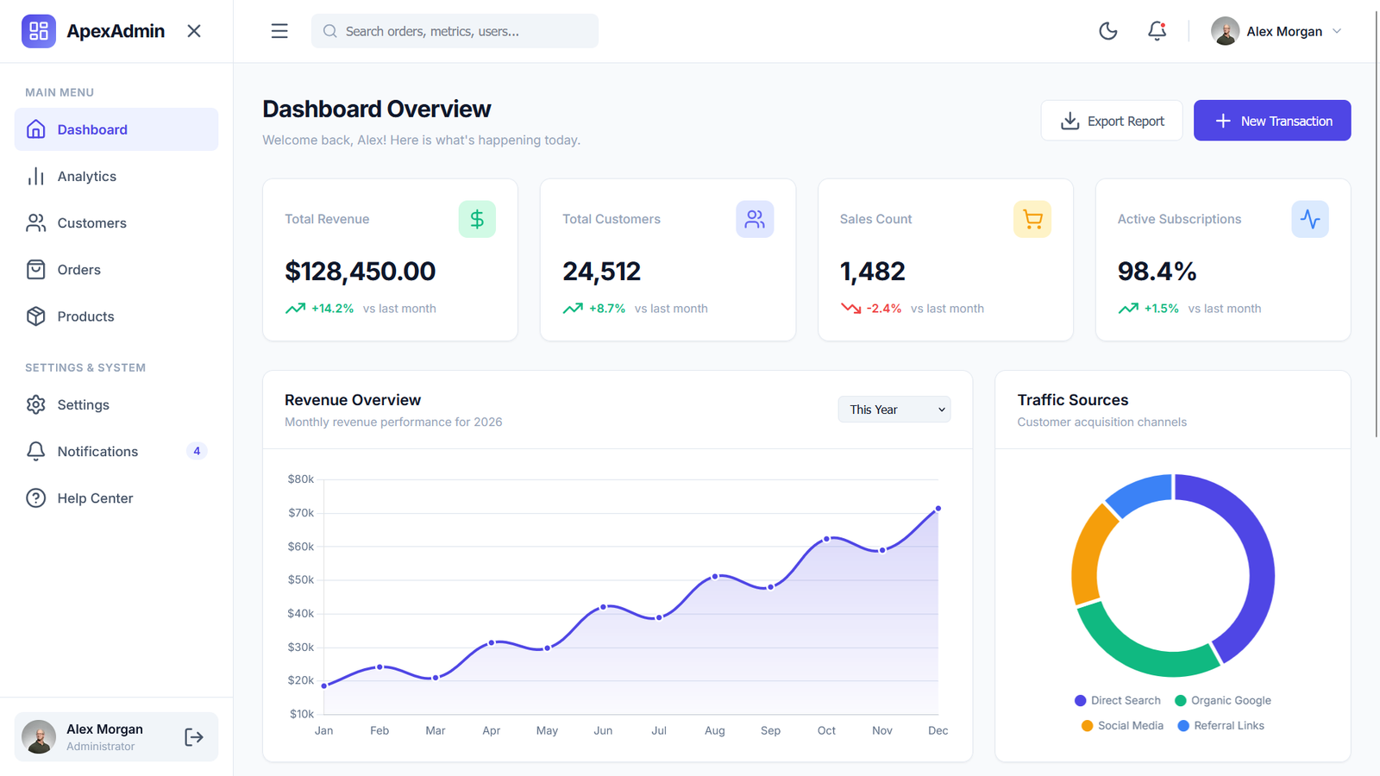
Task: Go to Analytics in the sidebar
Action: point(116,176)
